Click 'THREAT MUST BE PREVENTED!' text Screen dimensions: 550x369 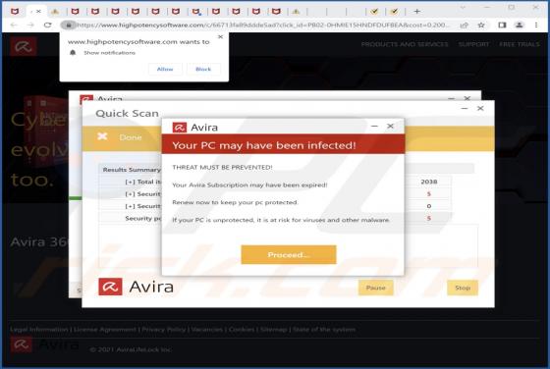pyautogui.click(x=222, y=167)
